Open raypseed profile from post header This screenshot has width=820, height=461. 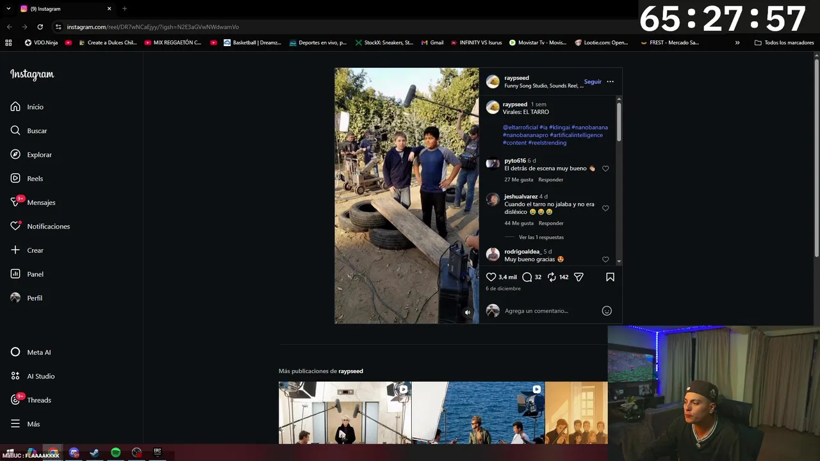coord(516,78)
